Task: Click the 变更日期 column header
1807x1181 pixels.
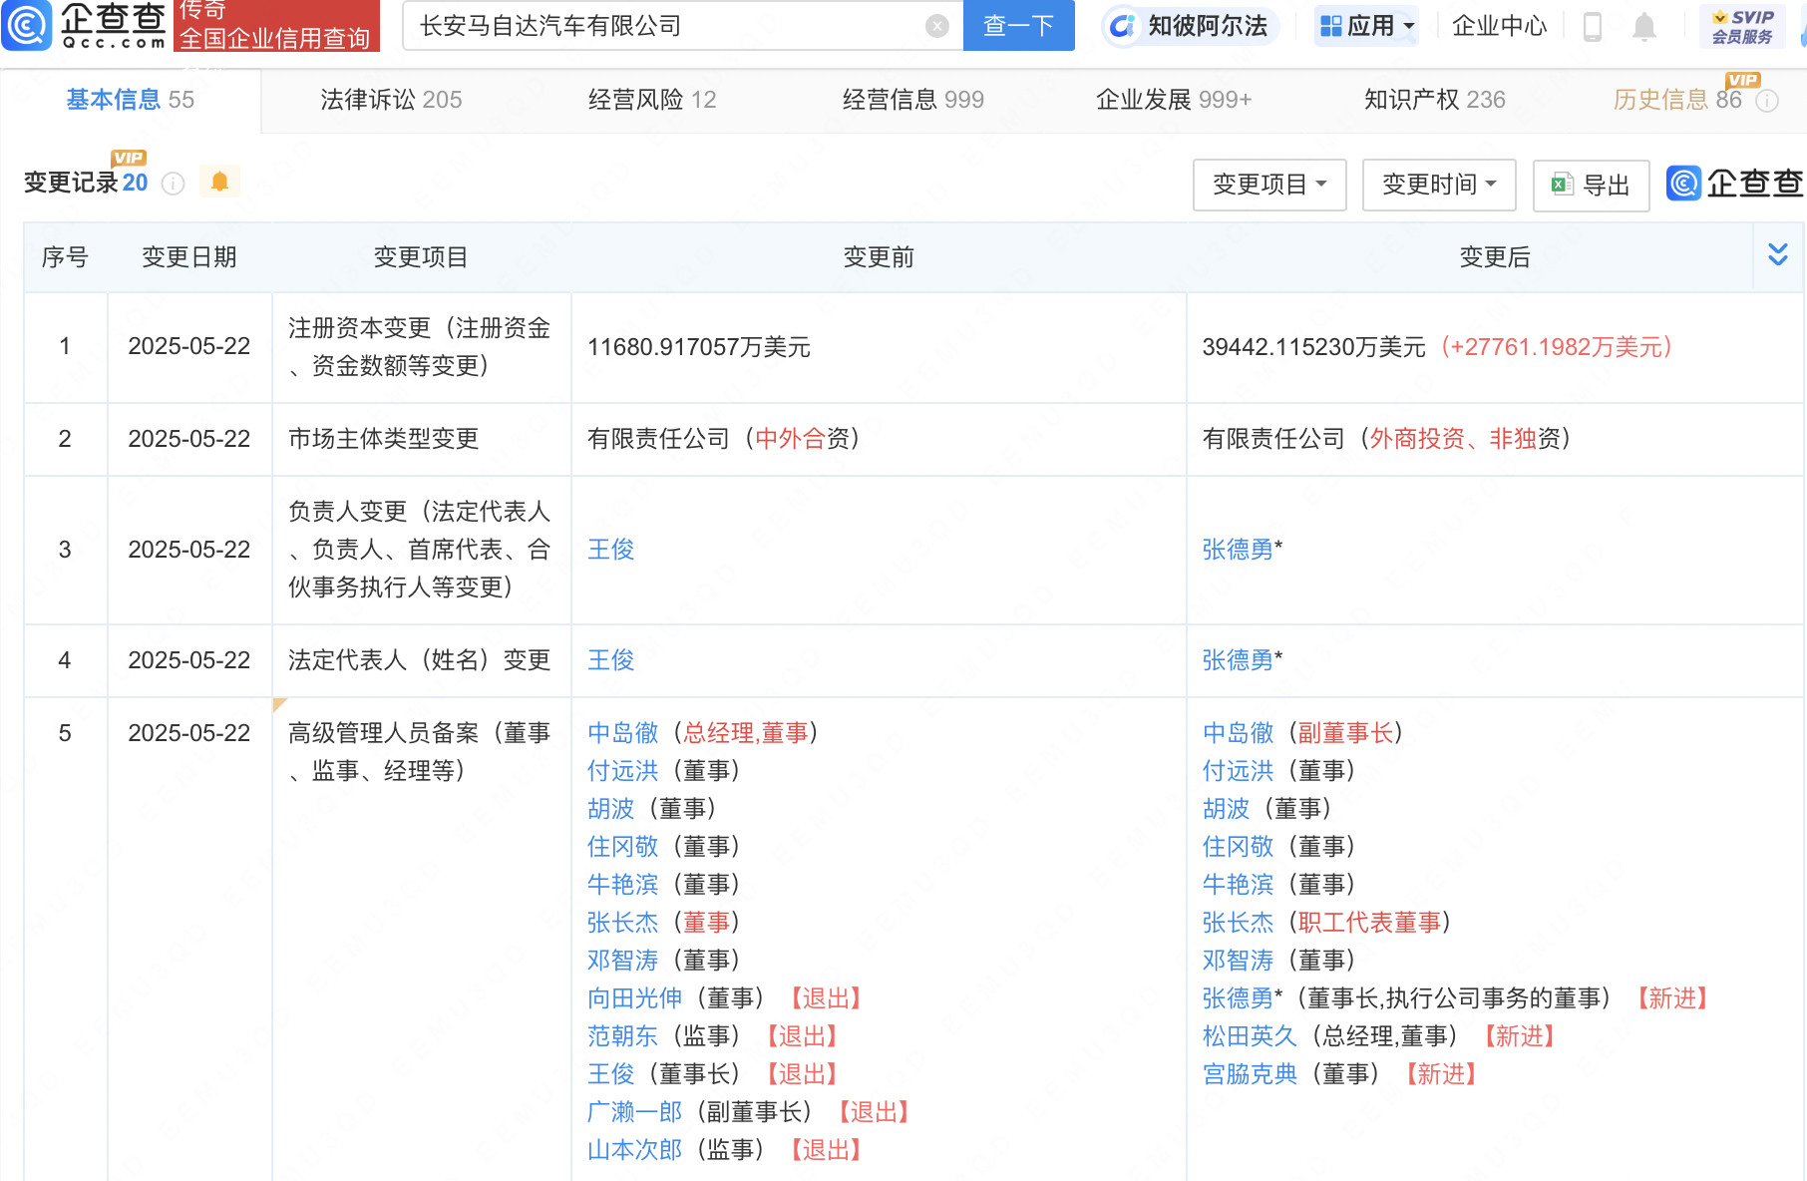Action: click(x=189, y=257)
